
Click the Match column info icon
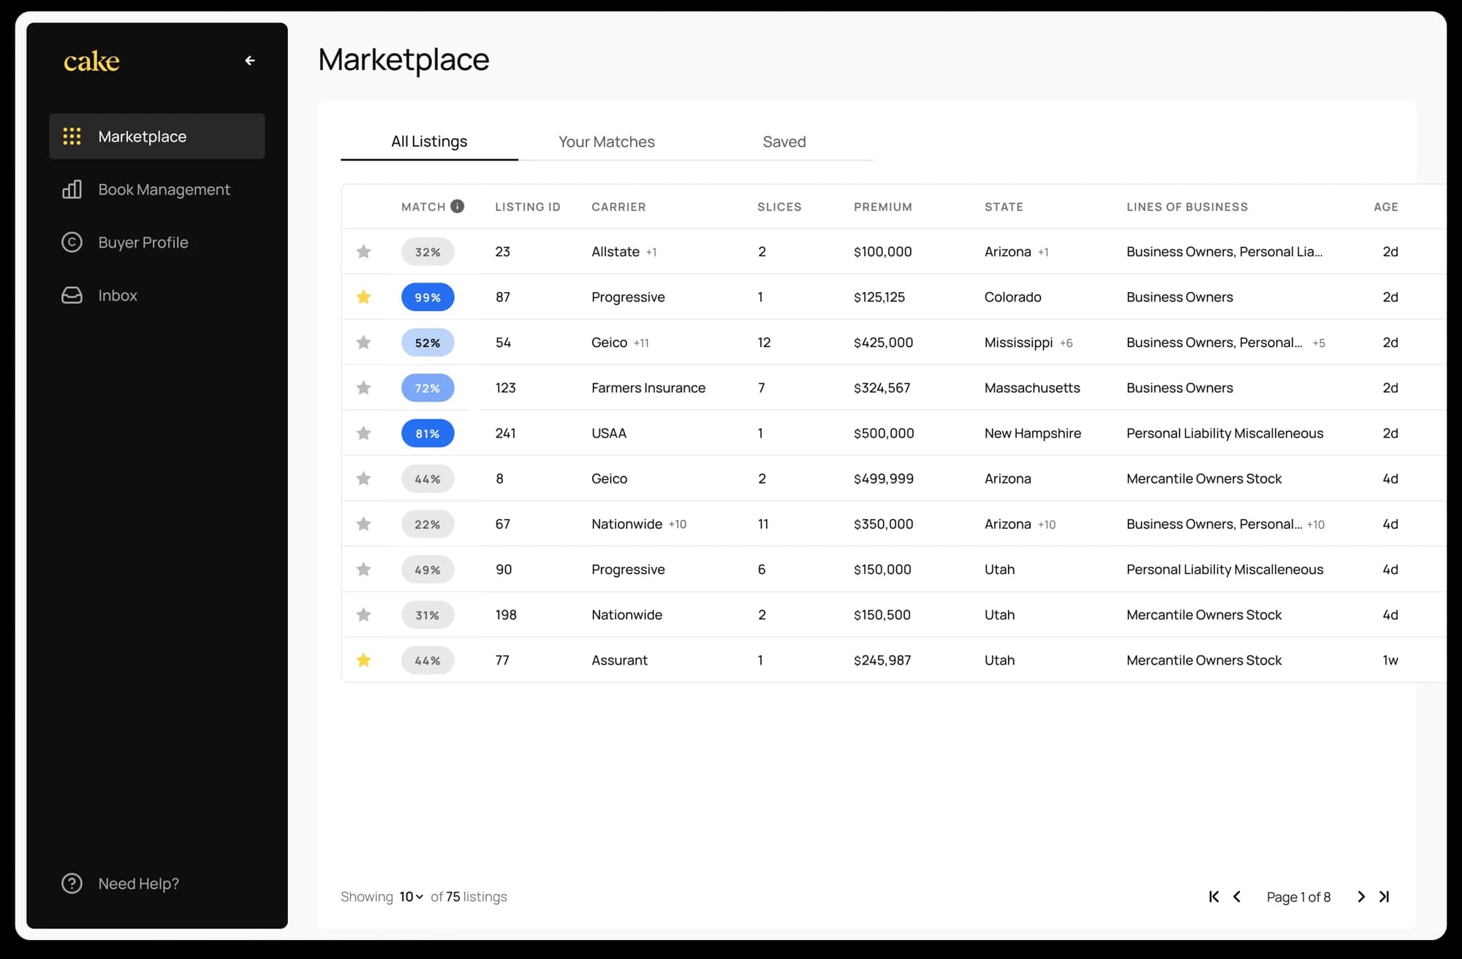pyautogui.click(x=458, y=207)
